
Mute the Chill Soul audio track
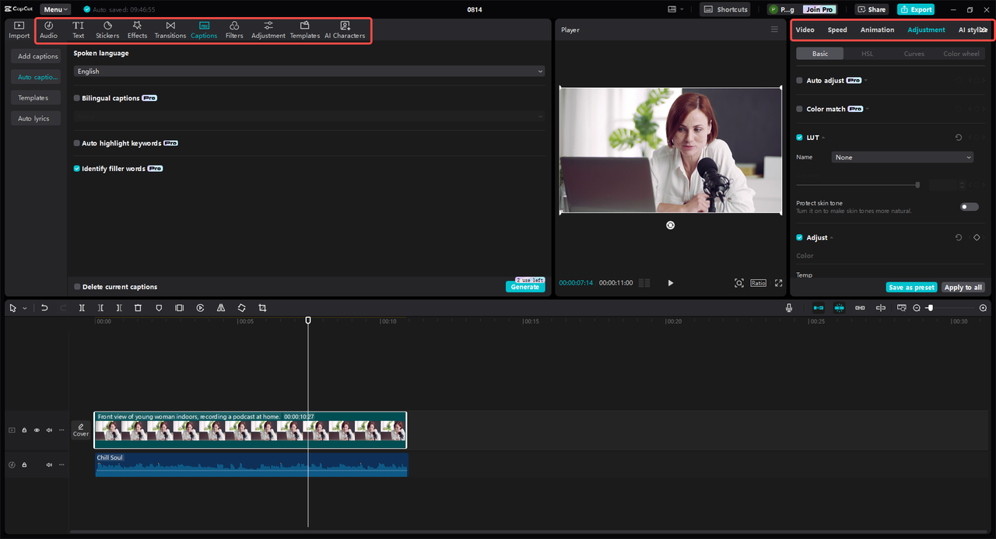[49, 464]
